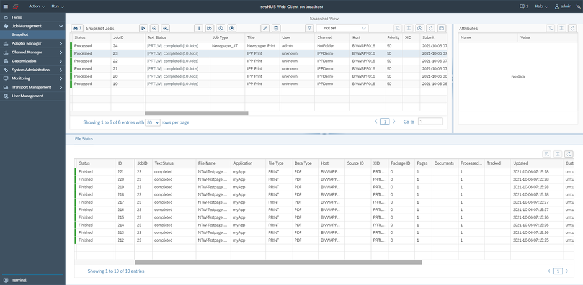
Task: Click page 1 in Snapshot Jobs pagination
Action: pyautogui.click(x=385, y=122)
